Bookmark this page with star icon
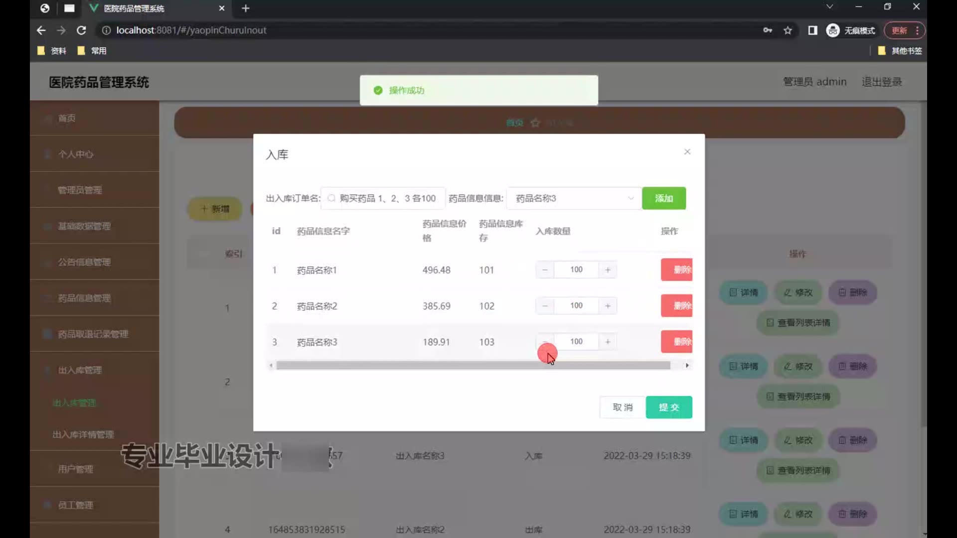The image size is (957, 538). 788,30
